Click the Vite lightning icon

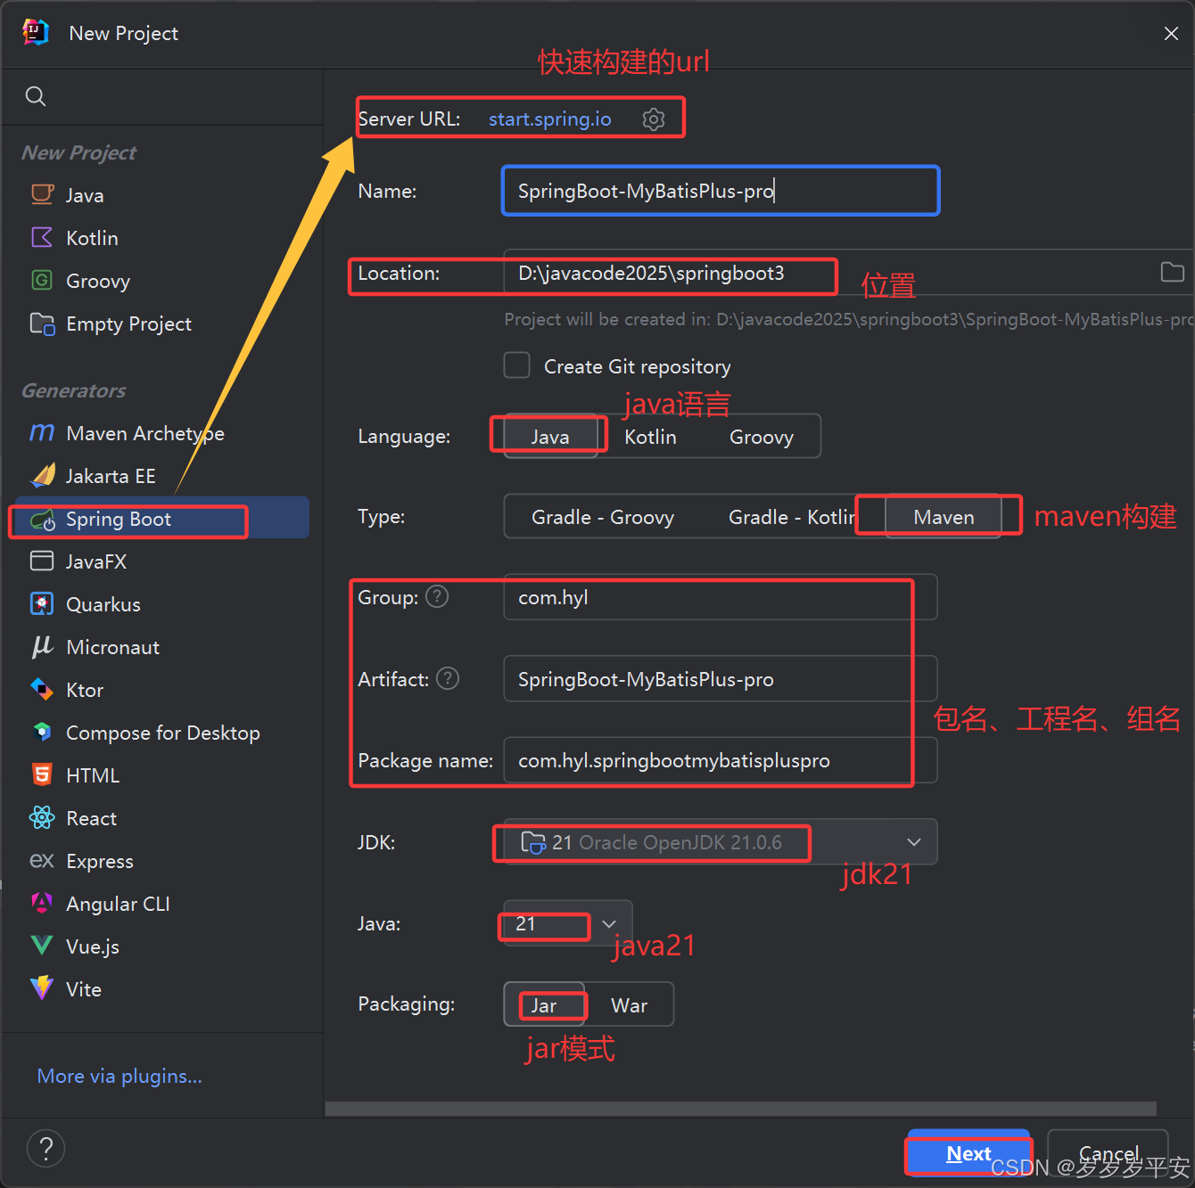pos(42,988)
